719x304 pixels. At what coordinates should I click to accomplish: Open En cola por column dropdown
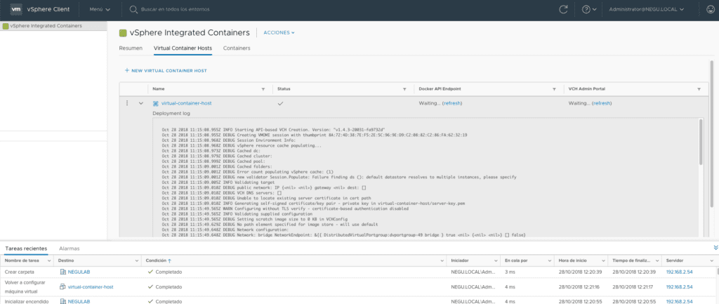(x=548, y=260)
